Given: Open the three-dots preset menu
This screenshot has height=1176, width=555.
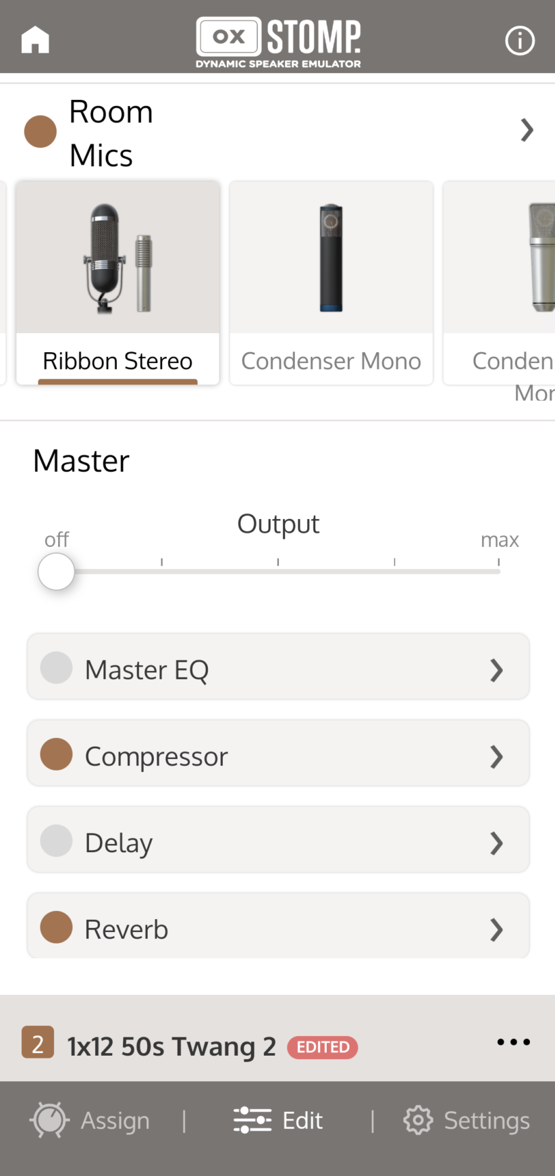Looking at the screenshot, I should [513, 1042].
